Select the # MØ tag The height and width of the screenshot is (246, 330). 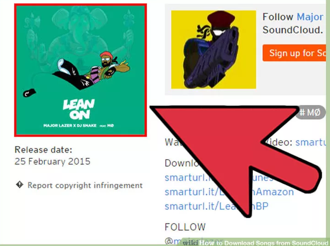click(x=310, y=112)
